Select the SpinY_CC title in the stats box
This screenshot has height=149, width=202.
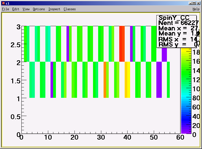click(x=174, y=18)
